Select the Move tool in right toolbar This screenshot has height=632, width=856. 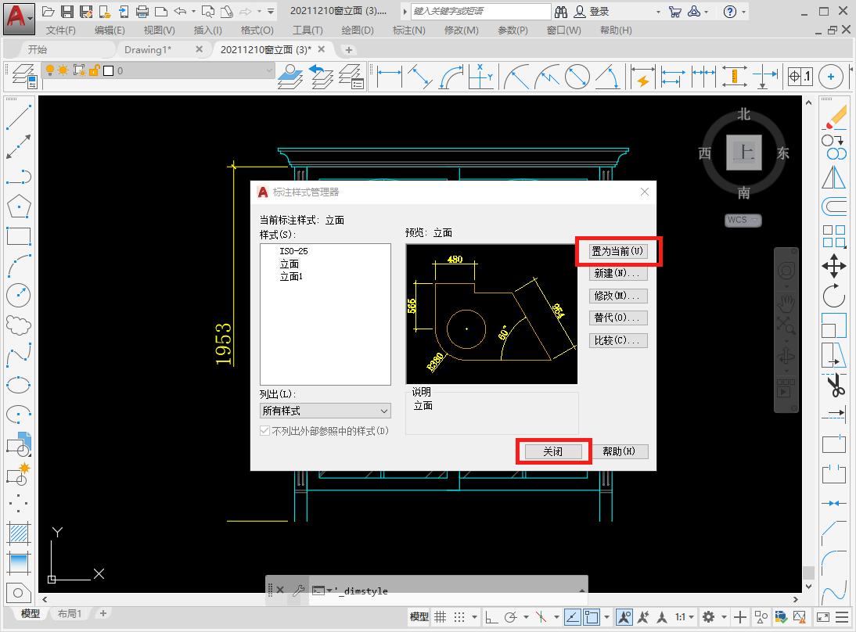click(x=834, y=266)
